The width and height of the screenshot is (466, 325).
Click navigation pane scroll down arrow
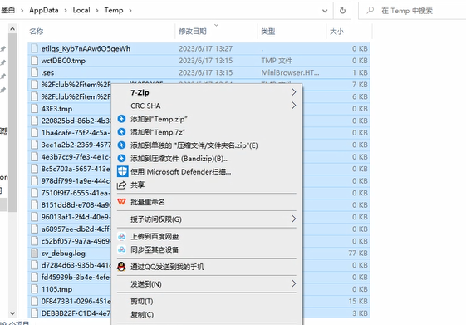[x=12, y=313]
